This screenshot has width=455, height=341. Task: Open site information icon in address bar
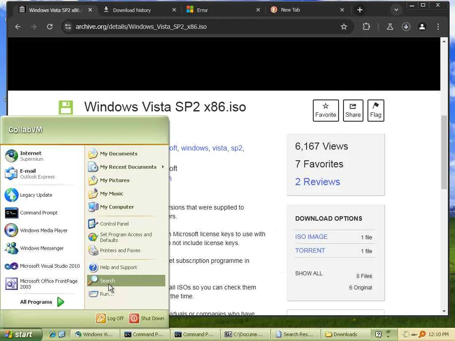tap(68, 27)
